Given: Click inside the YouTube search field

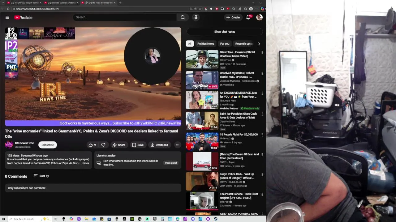Looking at the screenshot, I should click(125, 17).
